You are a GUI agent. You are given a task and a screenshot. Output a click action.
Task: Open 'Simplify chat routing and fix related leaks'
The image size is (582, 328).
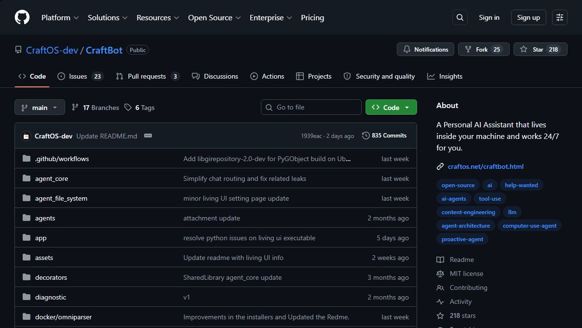pos(244,178)
